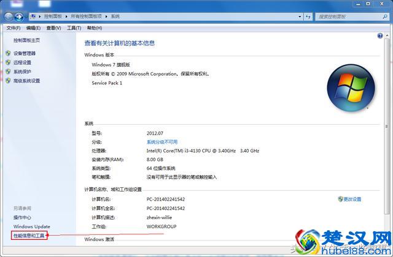Click the Windows 7 logo image
Screen dimensions: 393x257
(351, 88)
